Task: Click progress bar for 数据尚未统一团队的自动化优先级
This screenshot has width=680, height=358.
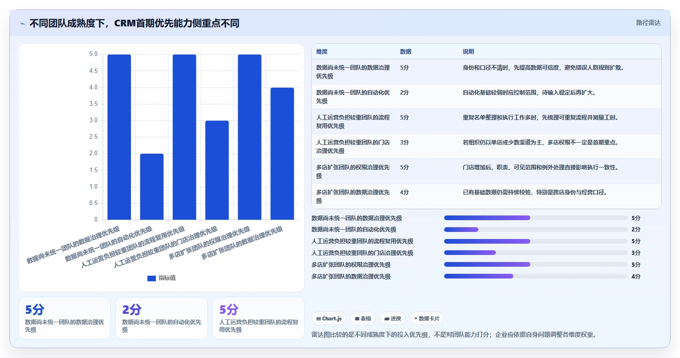Action: (535, 230)
